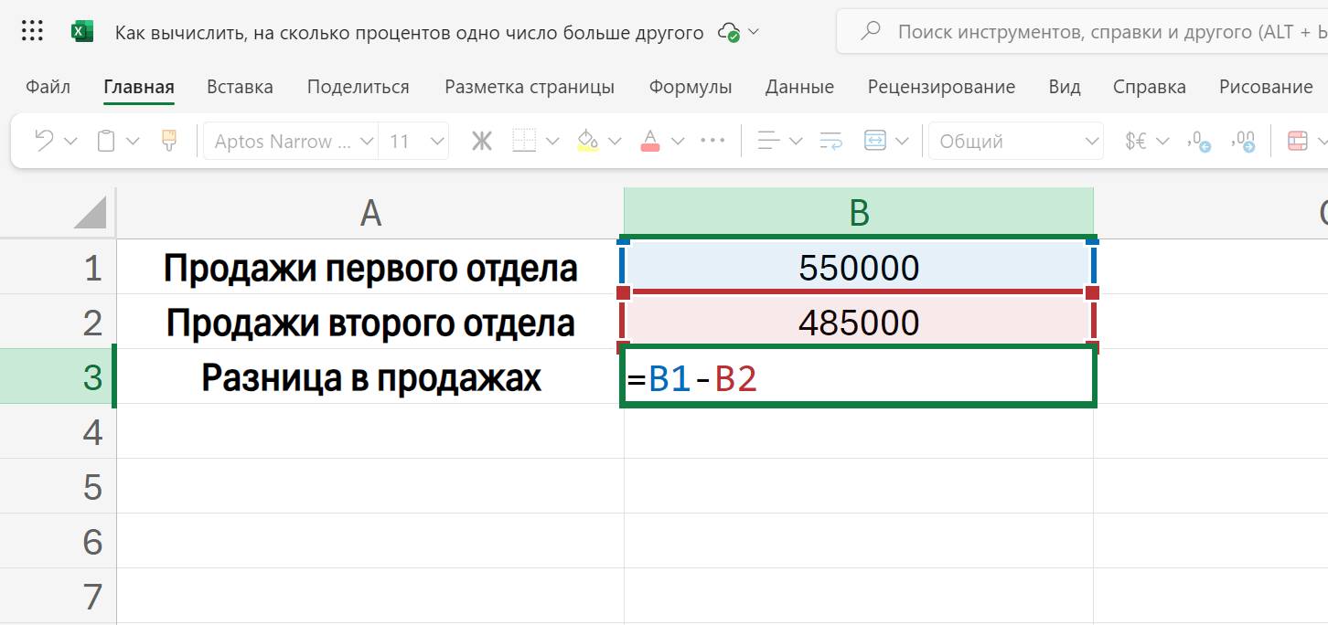
Task: Switch to the Формулы ribbon tab
Action: 690,86
